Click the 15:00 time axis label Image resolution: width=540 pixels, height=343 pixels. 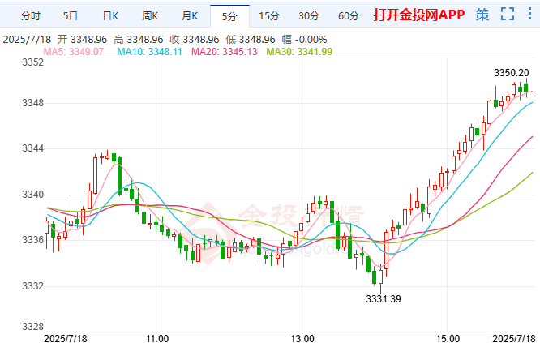448,338
